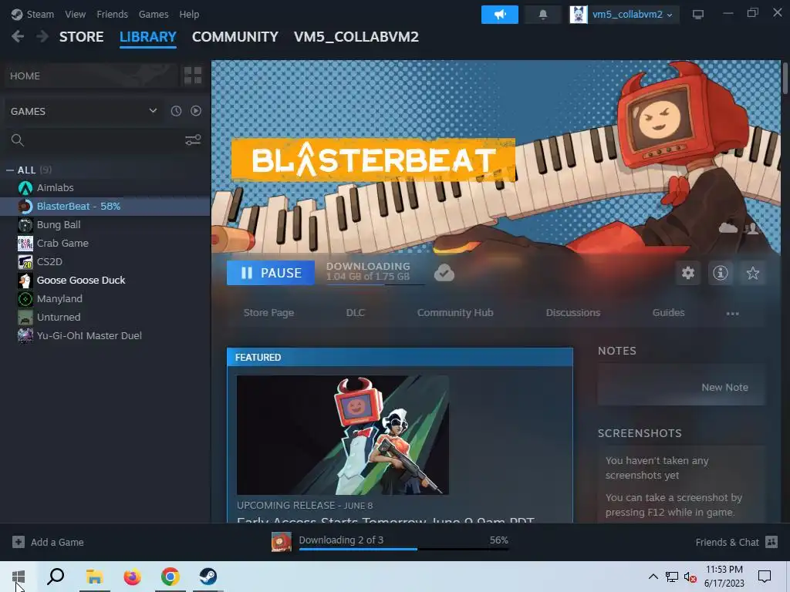Image resolution: width=790 pixels, height=592 pixels.
Task: Switch library to grid collections view
Action: (193, 76)
